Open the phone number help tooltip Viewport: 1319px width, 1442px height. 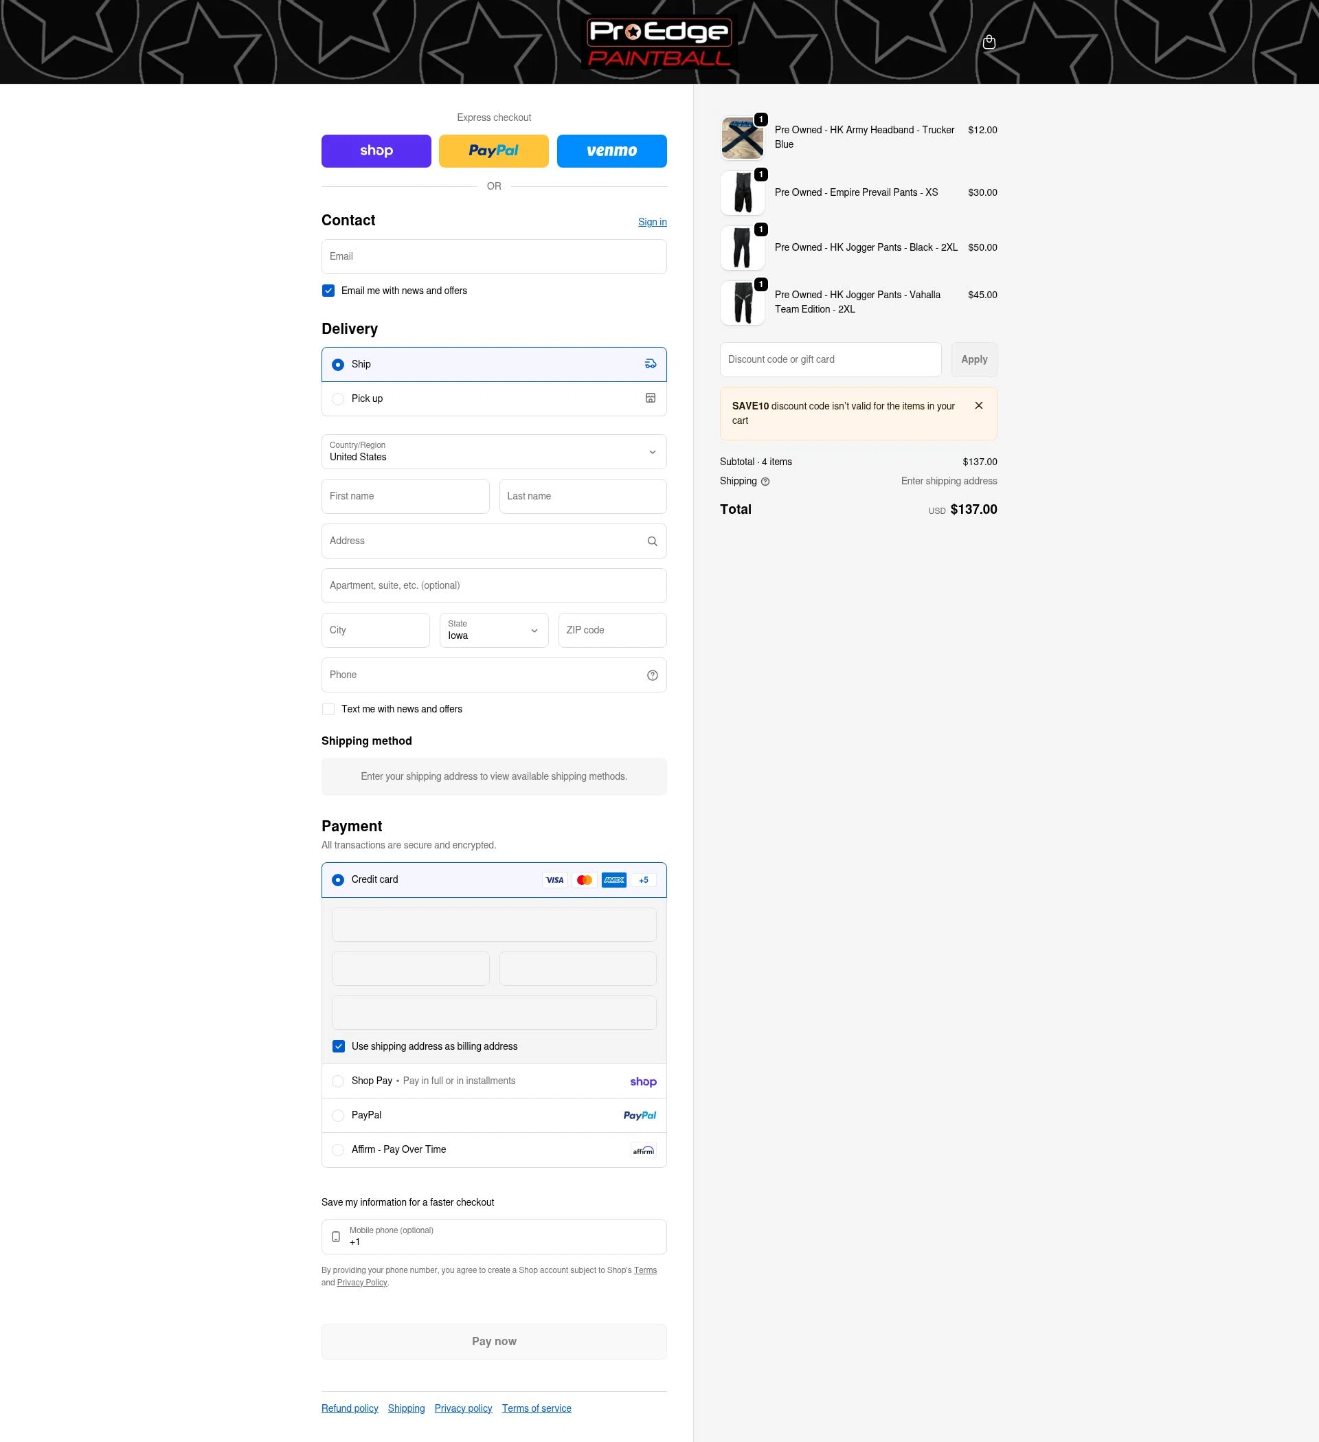652,675
